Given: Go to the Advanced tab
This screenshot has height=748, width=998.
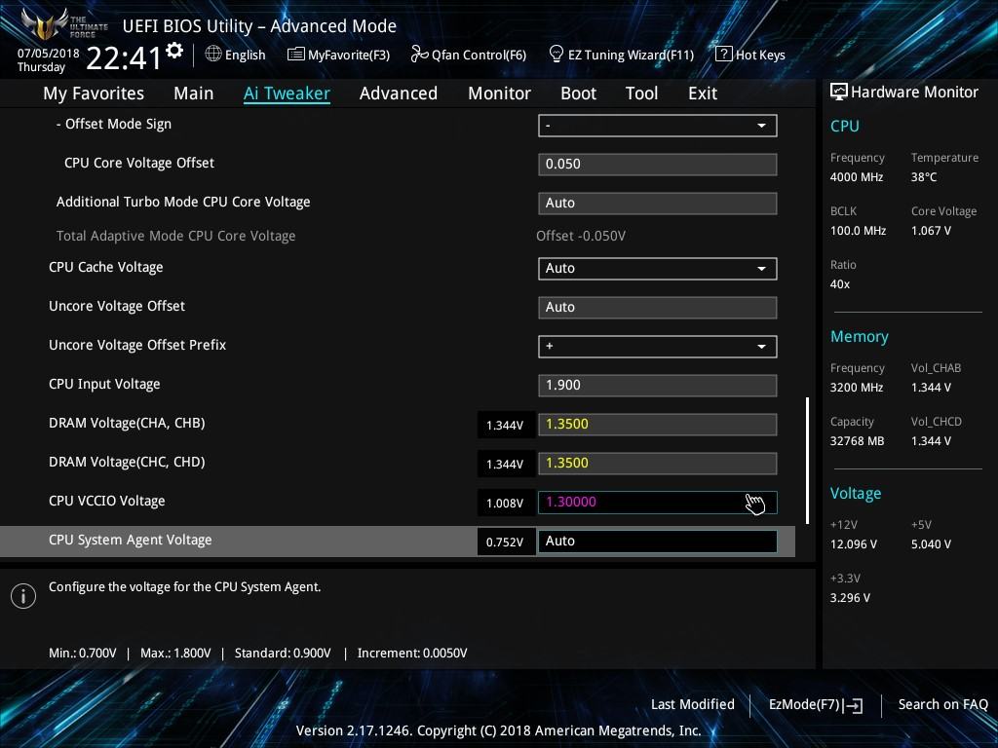Looking at the screenshot, I should [399, 93].
